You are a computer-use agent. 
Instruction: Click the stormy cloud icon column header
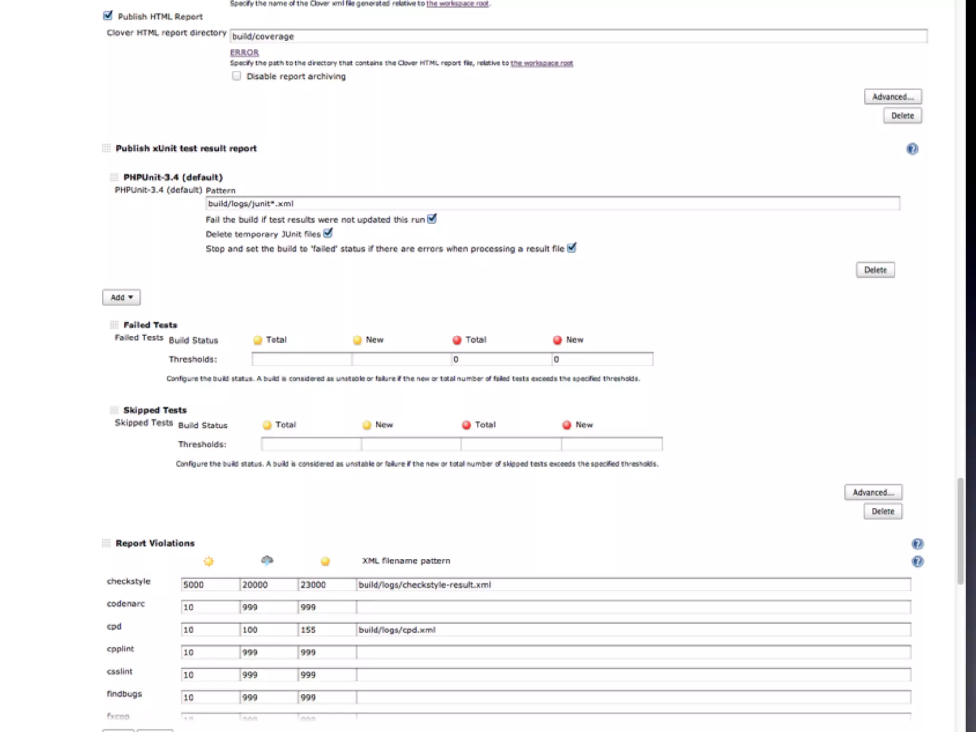267,560
